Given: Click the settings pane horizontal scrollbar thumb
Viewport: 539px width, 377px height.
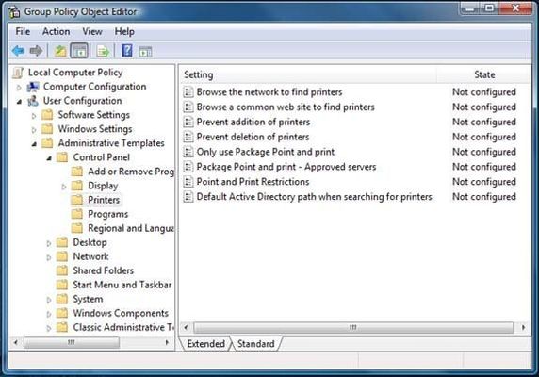Looking at the screenshot, I should tap(353, 327).
